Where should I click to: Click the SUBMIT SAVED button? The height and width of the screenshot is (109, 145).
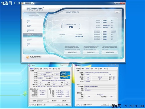(x=110, y=52)
